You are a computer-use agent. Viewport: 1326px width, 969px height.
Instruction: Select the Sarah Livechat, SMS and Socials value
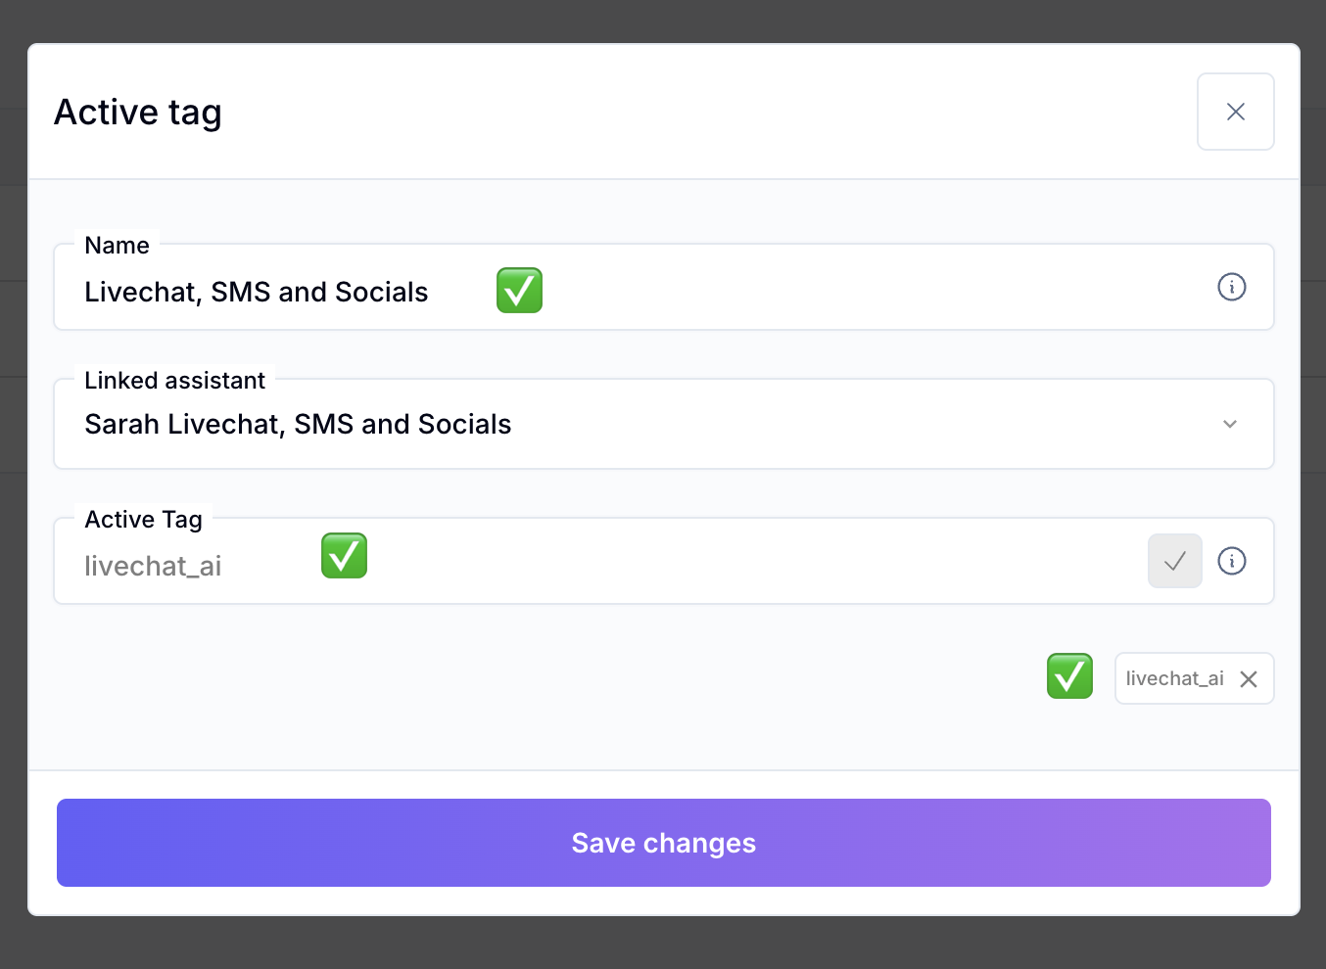(x=298, y=425)
